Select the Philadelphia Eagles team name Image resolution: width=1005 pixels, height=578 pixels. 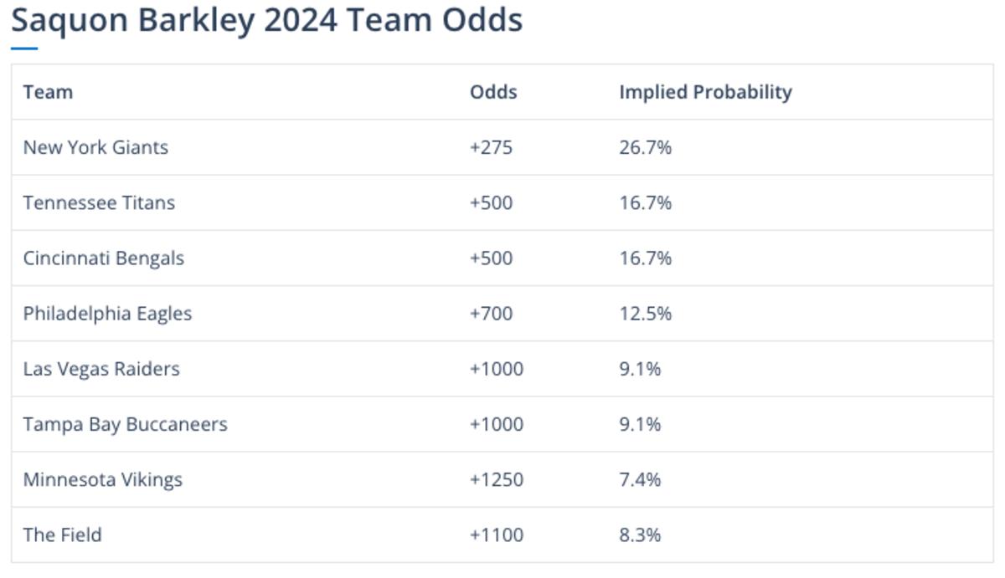tap(107, 314)
